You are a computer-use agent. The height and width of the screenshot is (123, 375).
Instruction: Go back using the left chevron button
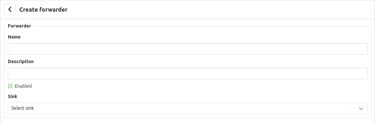pos(10,10)
